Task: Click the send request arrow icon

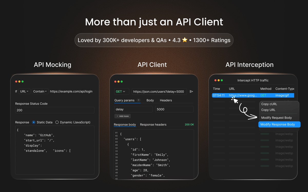Action: point(191,91)
